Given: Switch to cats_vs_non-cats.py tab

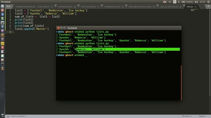Looking at the screenshot, I should point(169,7).
